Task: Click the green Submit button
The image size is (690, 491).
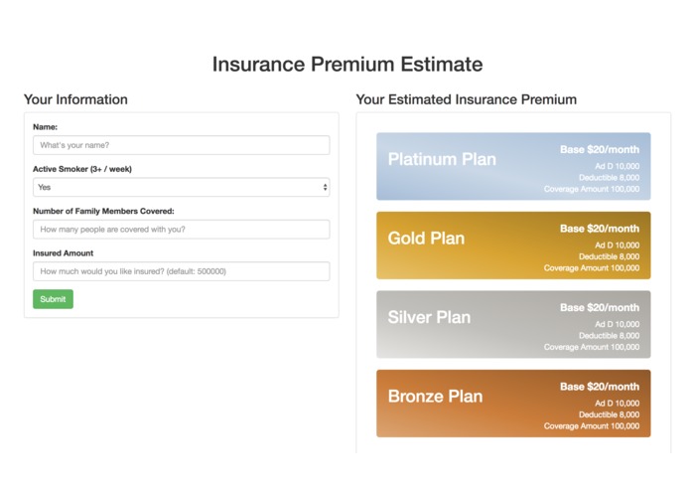Action: point(53,299)
